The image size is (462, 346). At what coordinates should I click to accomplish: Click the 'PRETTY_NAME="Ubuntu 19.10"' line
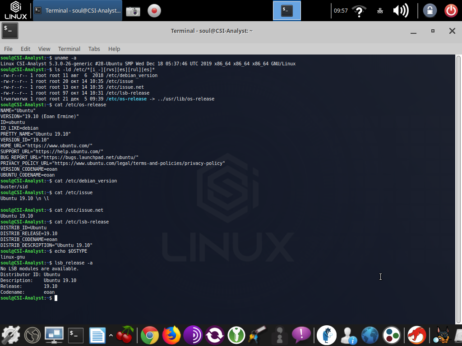pyautogui.click(x=36, y=134)
